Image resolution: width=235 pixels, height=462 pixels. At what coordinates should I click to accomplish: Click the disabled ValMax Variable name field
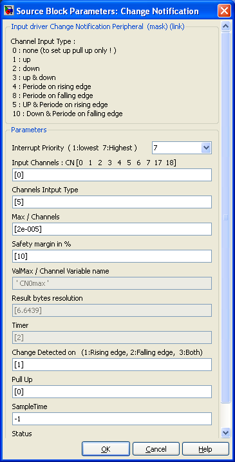112,283
